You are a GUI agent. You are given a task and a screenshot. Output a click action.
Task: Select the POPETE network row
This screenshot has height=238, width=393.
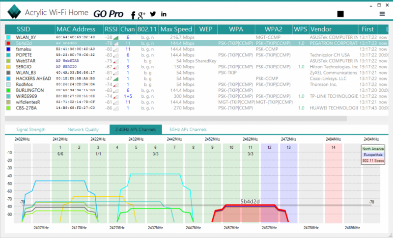pos(197,55)
